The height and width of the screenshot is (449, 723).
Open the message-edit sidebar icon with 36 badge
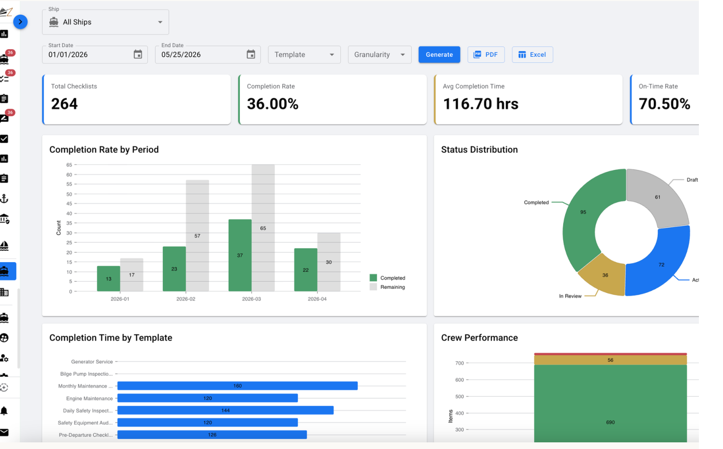(5, 118)
